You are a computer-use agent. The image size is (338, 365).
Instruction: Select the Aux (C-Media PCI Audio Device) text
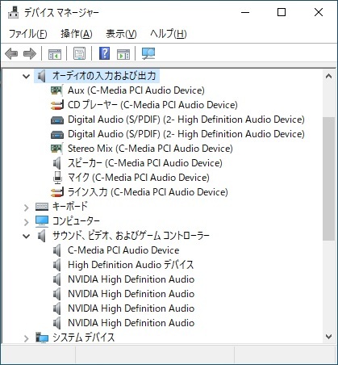[x=136, y=90]
